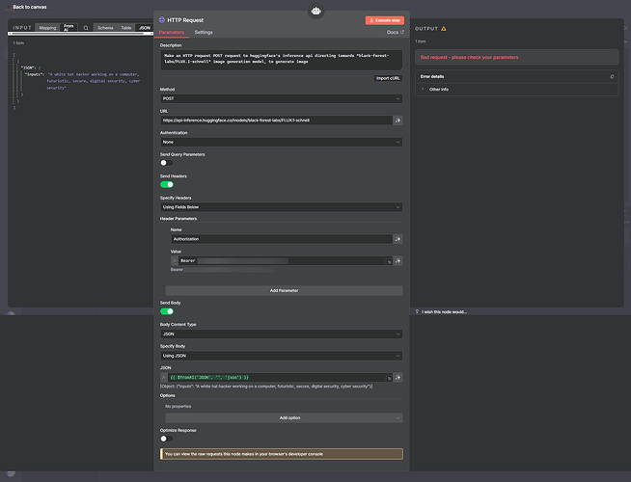631x482 pixels.
Task: Click the sparkle icon next to Bearer value field
Action: pos(398,260)
